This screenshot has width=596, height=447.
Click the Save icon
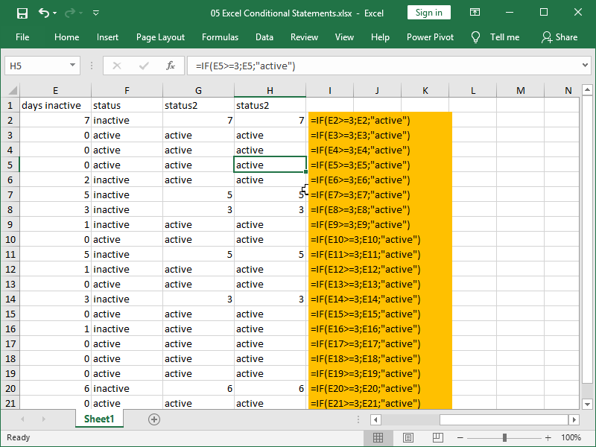point(22,13)
